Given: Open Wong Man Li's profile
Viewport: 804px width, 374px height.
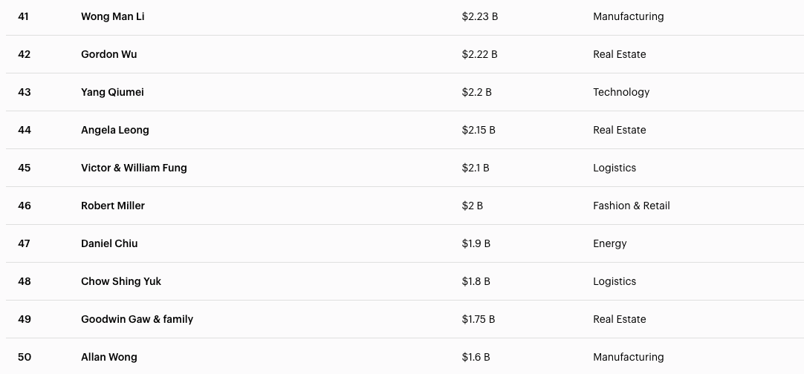Looking at the screenshot, I should pyautogui.click(x=112, y=16).
